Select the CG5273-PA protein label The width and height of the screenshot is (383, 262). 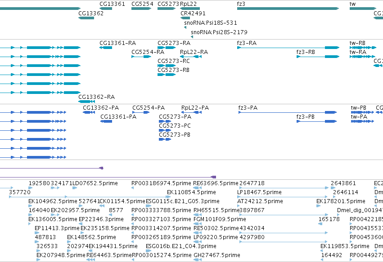[x=175, y=117]
